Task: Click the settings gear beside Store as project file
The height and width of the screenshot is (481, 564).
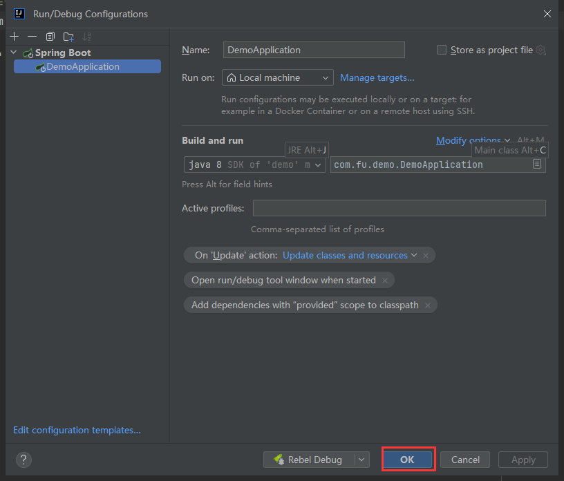Action: point(540,50)
